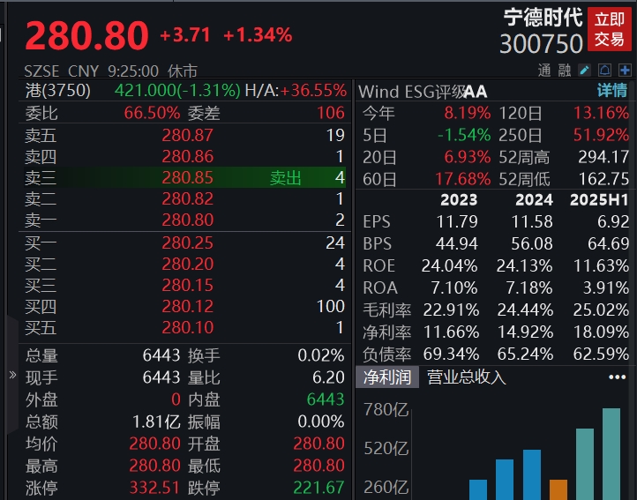
Task: Click the 港(3750) H-share code
Action: click(x=58, y=90)
